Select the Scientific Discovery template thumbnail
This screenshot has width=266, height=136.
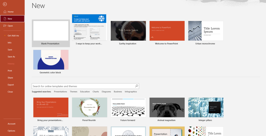click(x=128, y=131)
